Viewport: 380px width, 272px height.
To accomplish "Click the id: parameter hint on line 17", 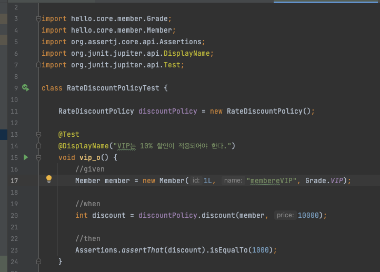I will (x=196, y=180).
